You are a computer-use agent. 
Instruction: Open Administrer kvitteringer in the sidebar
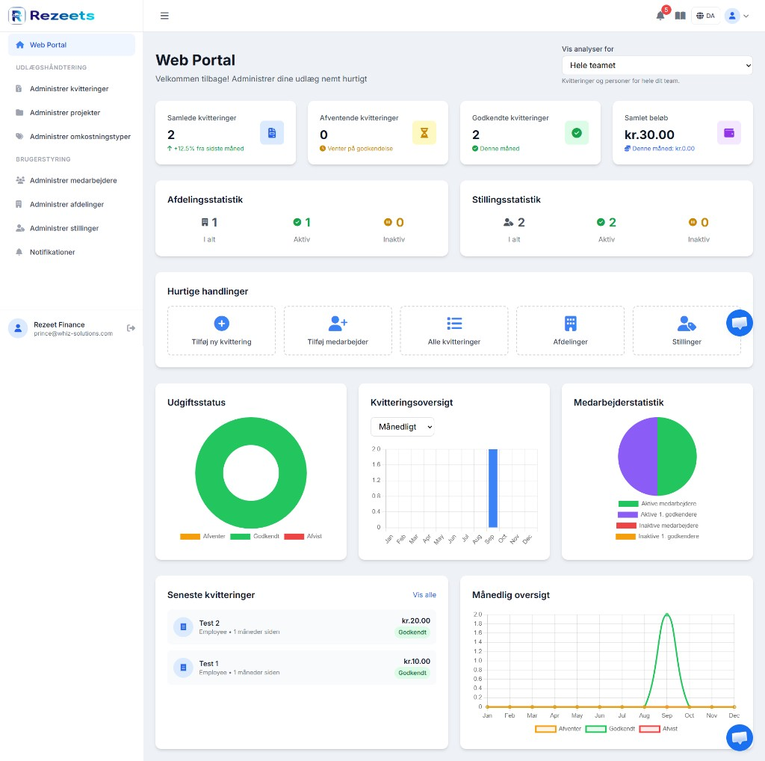point(72,89)
